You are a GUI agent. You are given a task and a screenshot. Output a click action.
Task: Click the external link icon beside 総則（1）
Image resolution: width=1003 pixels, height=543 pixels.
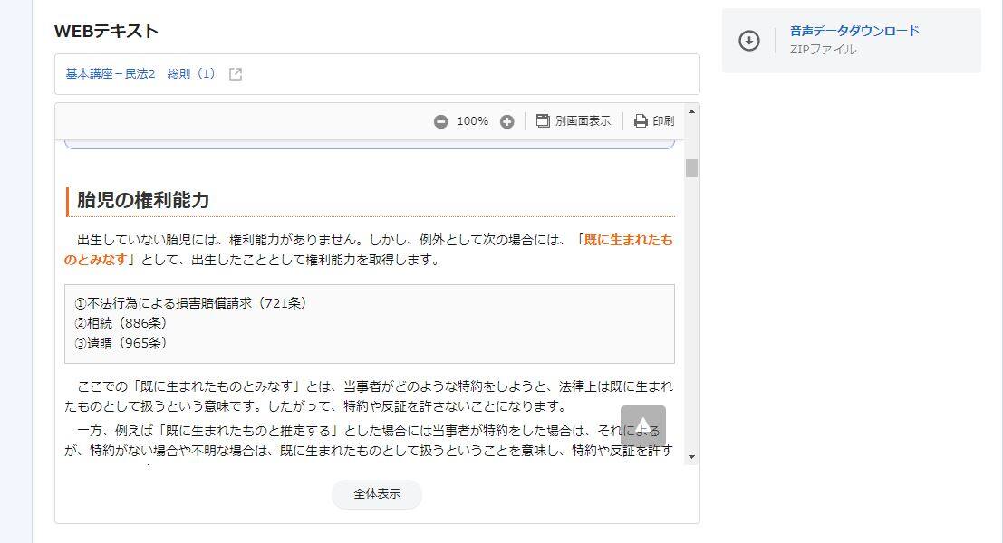click(x=236, y=74)
